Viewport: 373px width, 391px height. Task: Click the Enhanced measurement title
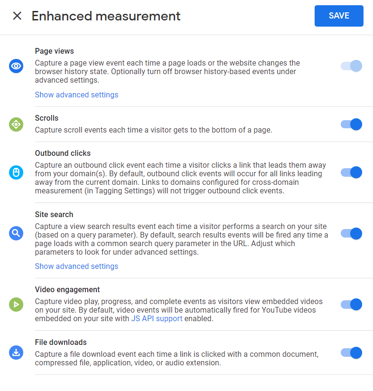(x=106, y=16)
